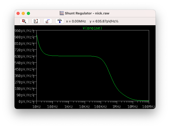Open the hammer control panel icon
This screenshot has height=128, width=170.
[x=60, y=21]
